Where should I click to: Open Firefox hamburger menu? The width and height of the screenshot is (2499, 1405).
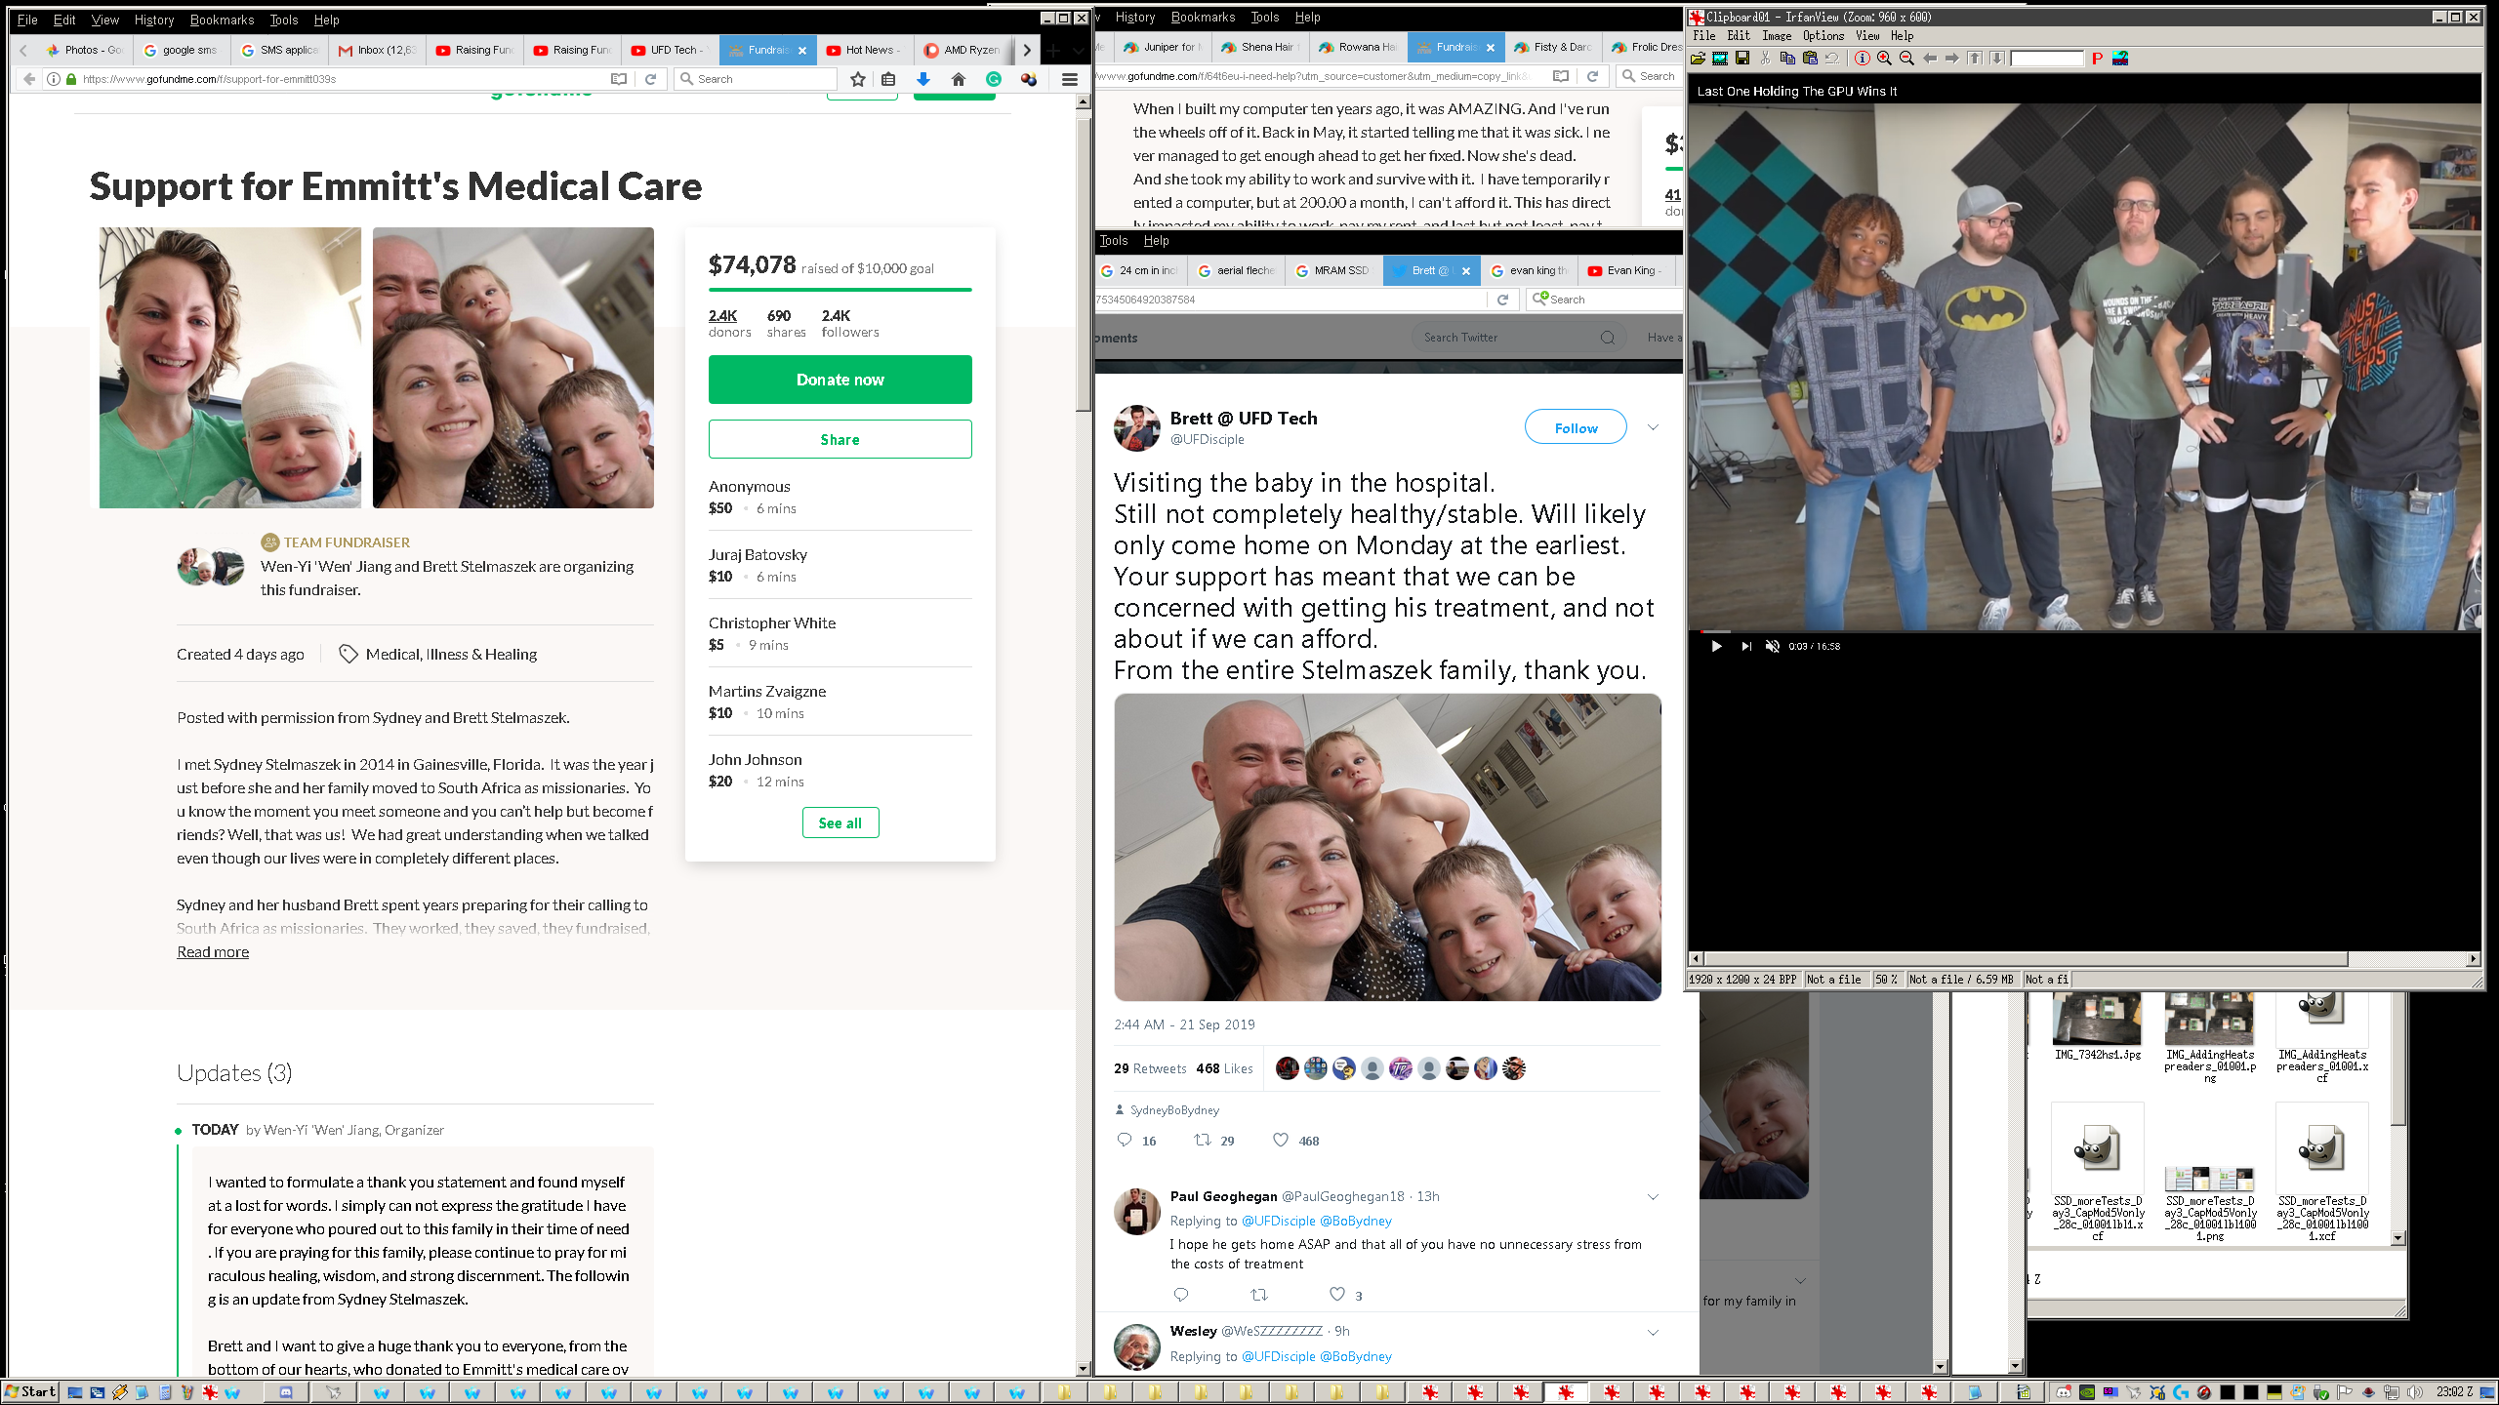(1070, 79)
